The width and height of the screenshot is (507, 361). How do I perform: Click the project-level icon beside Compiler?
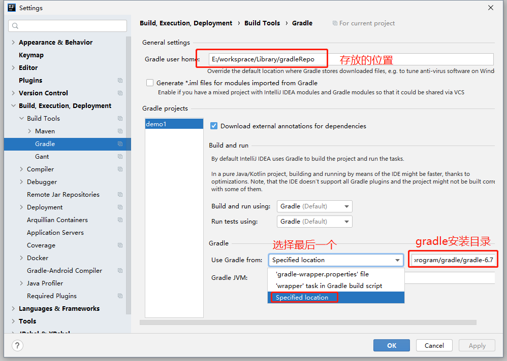coord(120,169)
